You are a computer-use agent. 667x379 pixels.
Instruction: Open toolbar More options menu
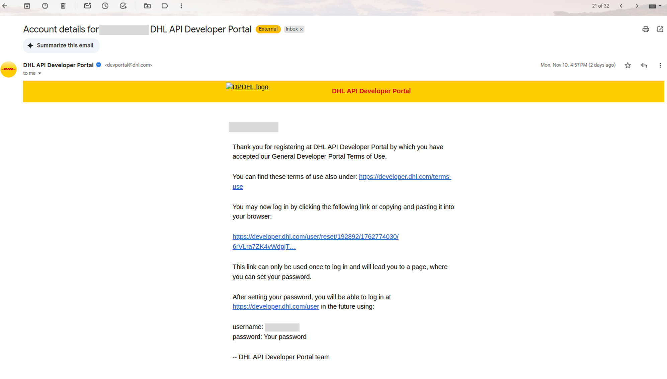click(181, 6)
